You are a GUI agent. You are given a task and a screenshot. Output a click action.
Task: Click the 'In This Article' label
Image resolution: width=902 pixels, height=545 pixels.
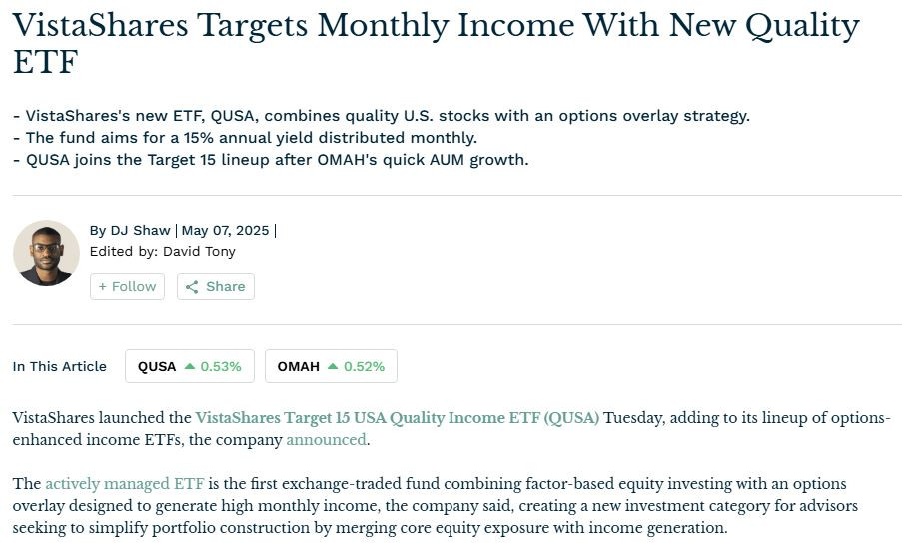(60, 366)
